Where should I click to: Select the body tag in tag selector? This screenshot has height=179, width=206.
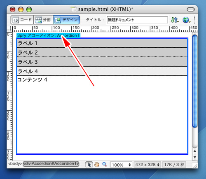click(15, 164)
